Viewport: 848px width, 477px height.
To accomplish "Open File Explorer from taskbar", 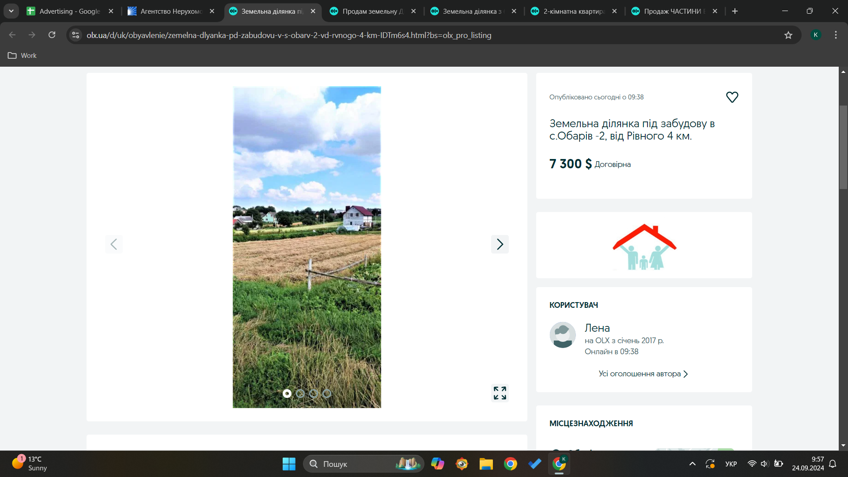I will [x=486, y=464].
